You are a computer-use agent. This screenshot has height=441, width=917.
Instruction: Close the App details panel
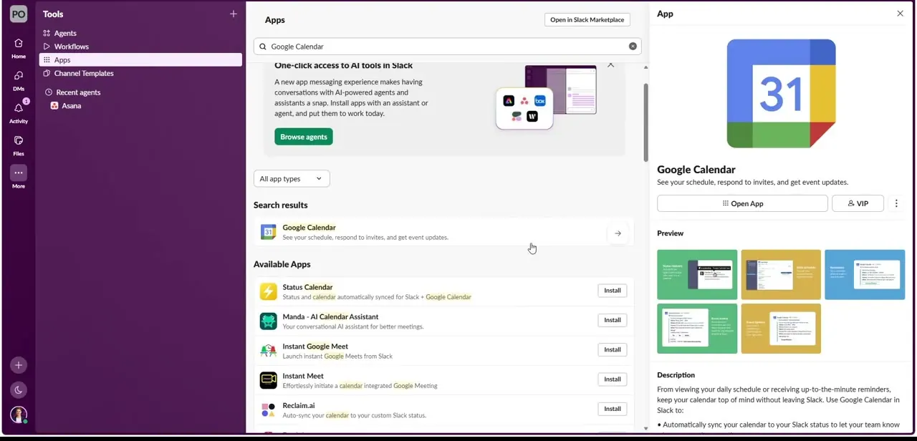[x=900, y=14]
